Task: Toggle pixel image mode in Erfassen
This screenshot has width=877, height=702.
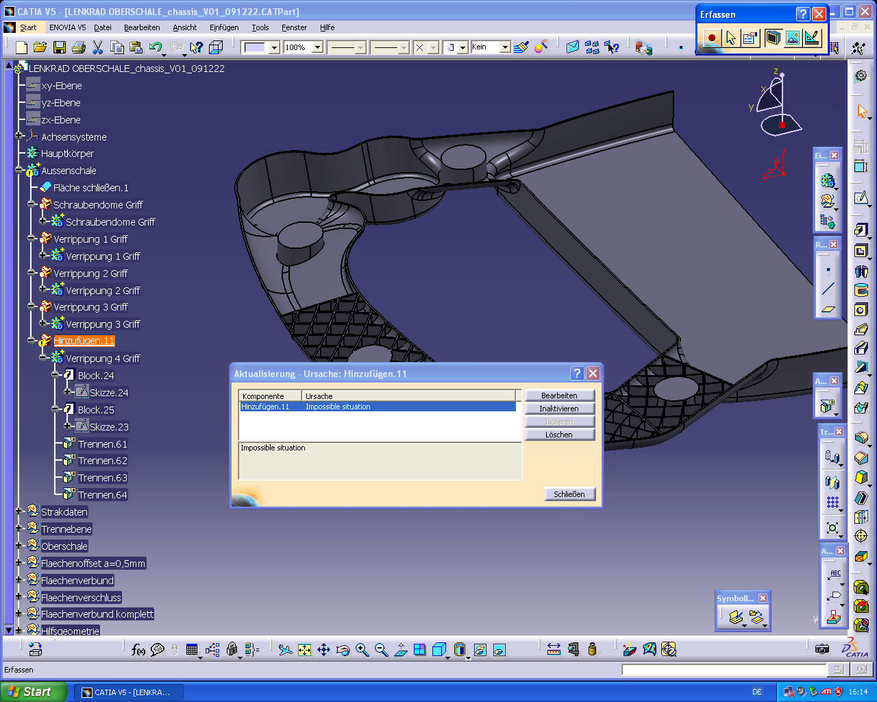Action: tap(792, 38)
